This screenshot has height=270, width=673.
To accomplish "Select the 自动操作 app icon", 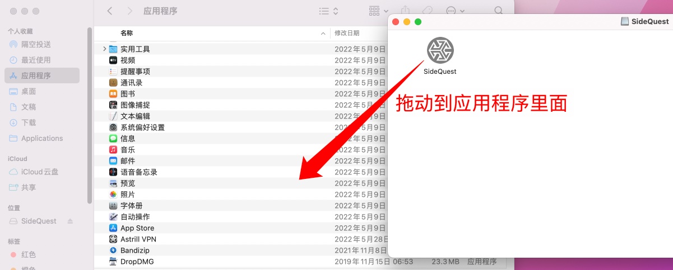I will tap(113, 217).
